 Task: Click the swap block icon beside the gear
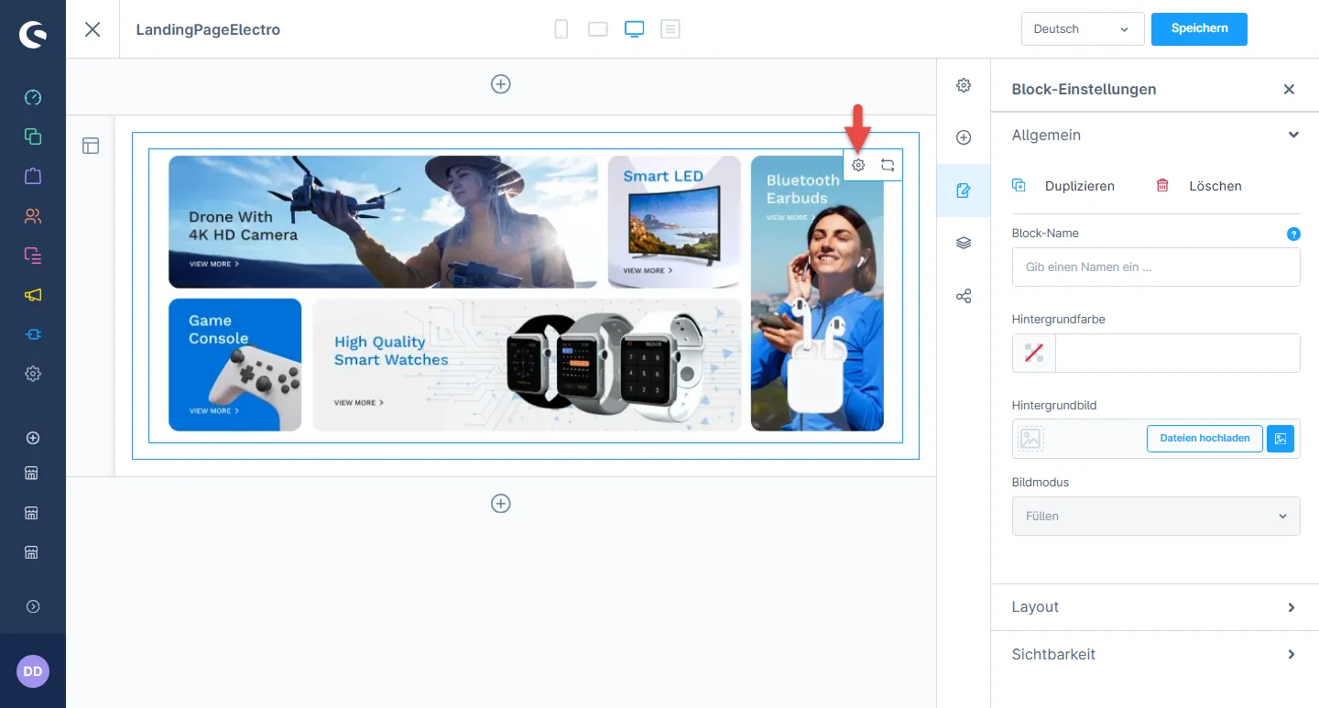pos(888,166)
